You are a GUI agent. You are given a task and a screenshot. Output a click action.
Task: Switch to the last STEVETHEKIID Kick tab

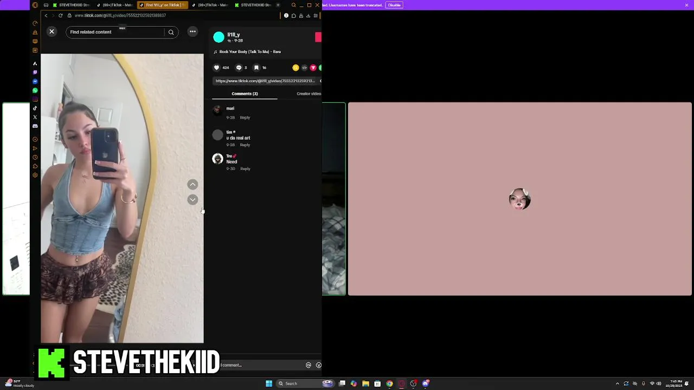coord(253,5)
